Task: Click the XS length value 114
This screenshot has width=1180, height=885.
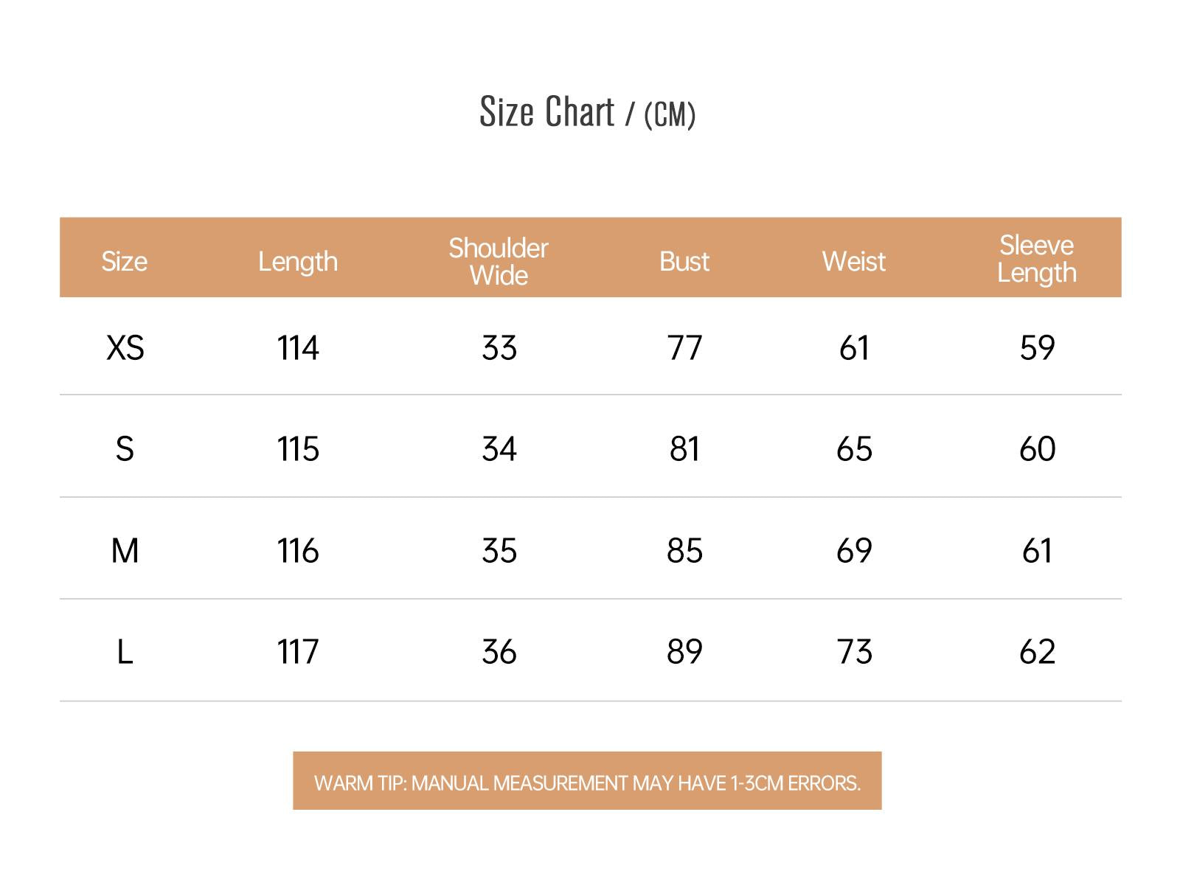Action: tap(298, 347)
